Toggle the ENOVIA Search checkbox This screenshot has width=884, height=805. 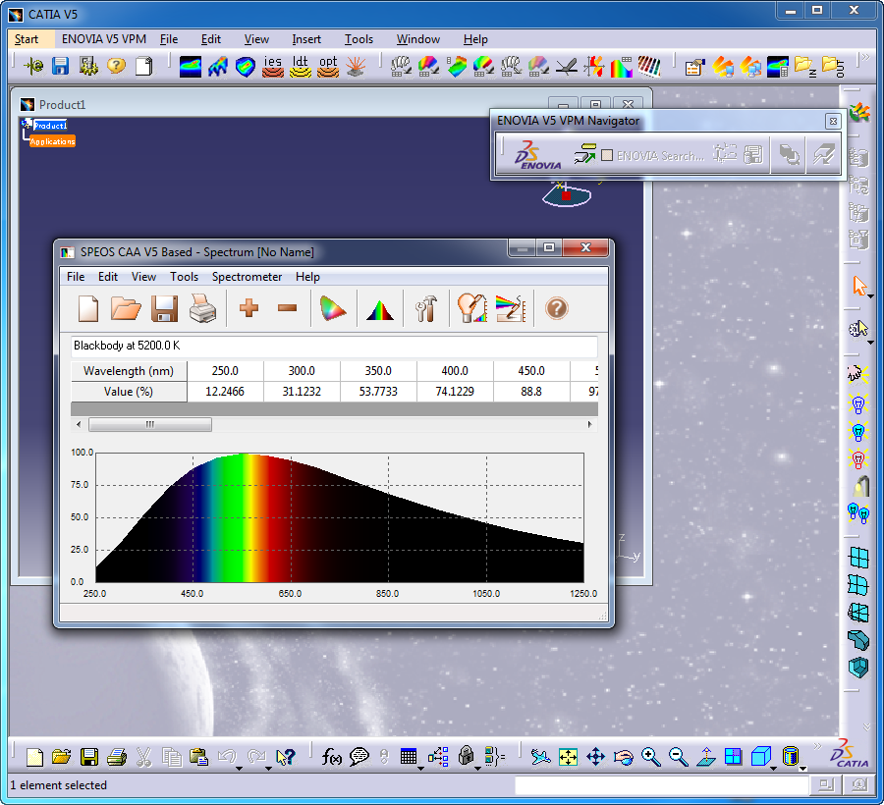point(607,155)
